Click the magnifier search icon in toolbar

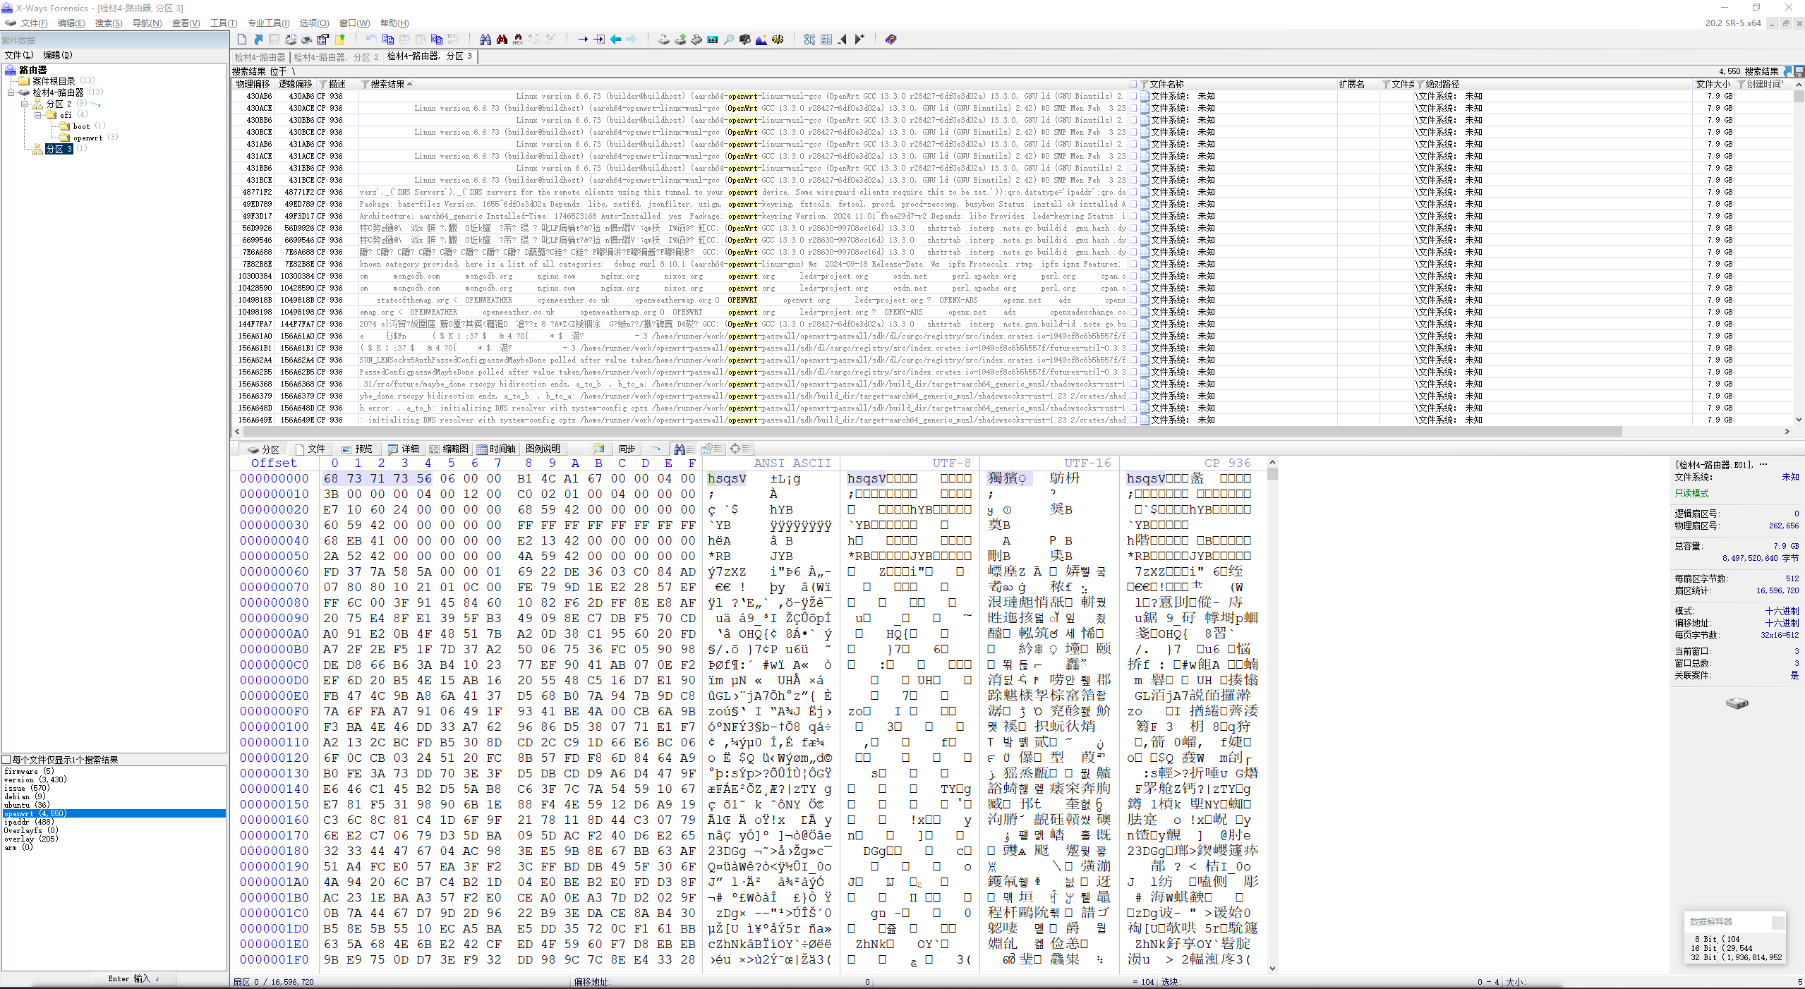coord(729,40)
